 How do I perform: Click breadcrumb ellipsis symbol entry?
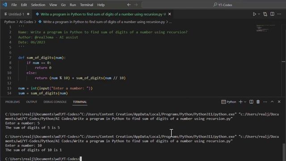(x=170, y=22)
